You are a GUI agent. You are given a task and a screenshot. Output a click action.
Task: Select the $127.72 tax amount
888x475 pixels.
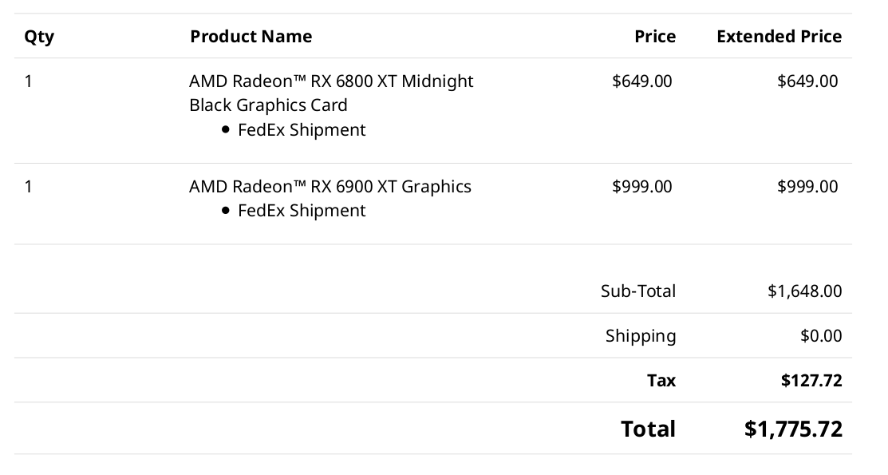[811, 381]
